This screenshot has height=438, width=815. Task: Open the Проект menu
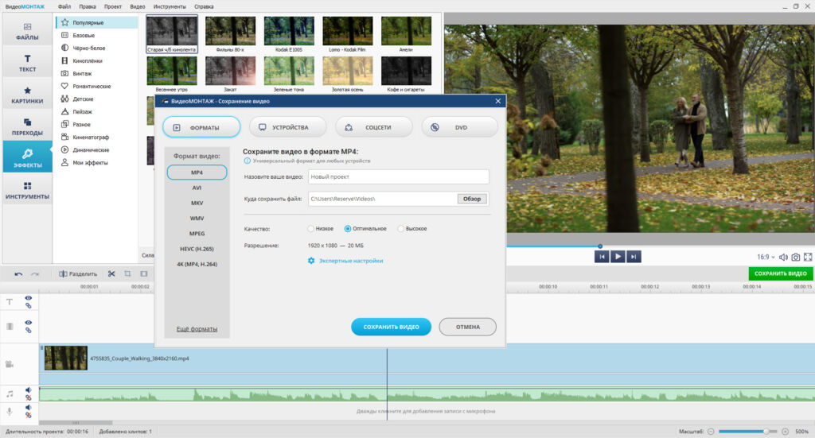(113, 6)
